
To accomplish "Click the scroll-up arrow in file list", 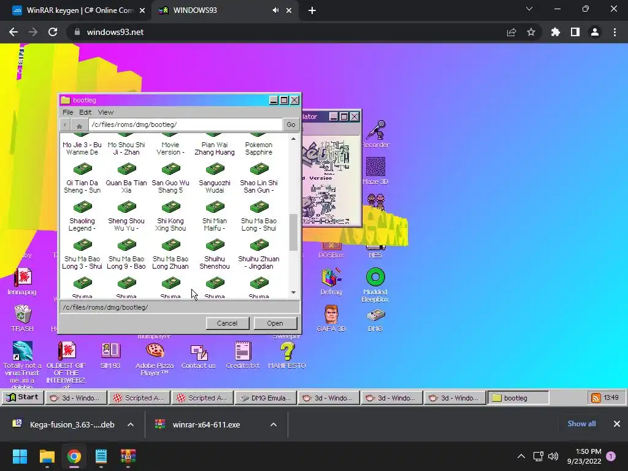I will pos(293,139).
